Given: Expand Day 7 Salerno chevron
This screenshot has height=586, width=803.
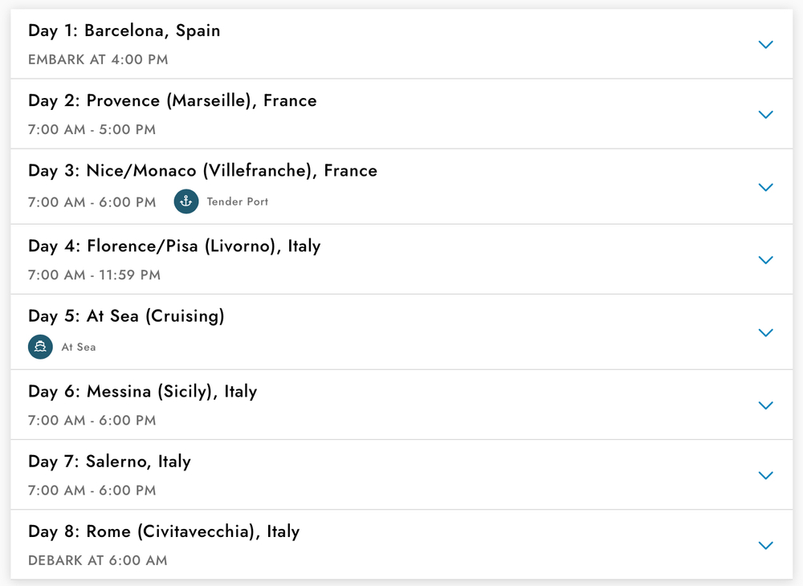Looking at the screenshot, I should tap(765, 475).
